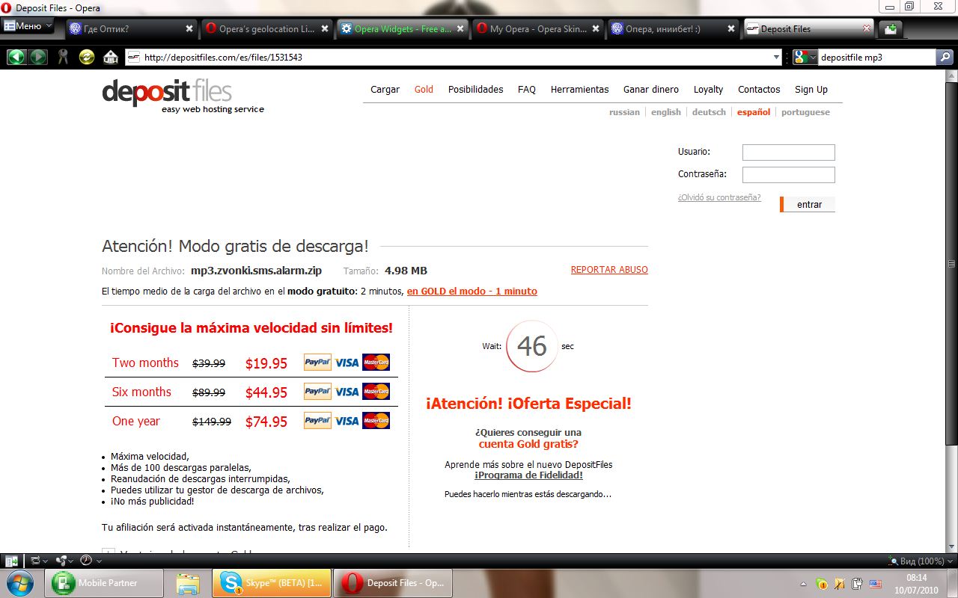Viewport: 958px width, 598px height.
Task: Close the My Opera Skins tab
Action: [x=596, y=29]
